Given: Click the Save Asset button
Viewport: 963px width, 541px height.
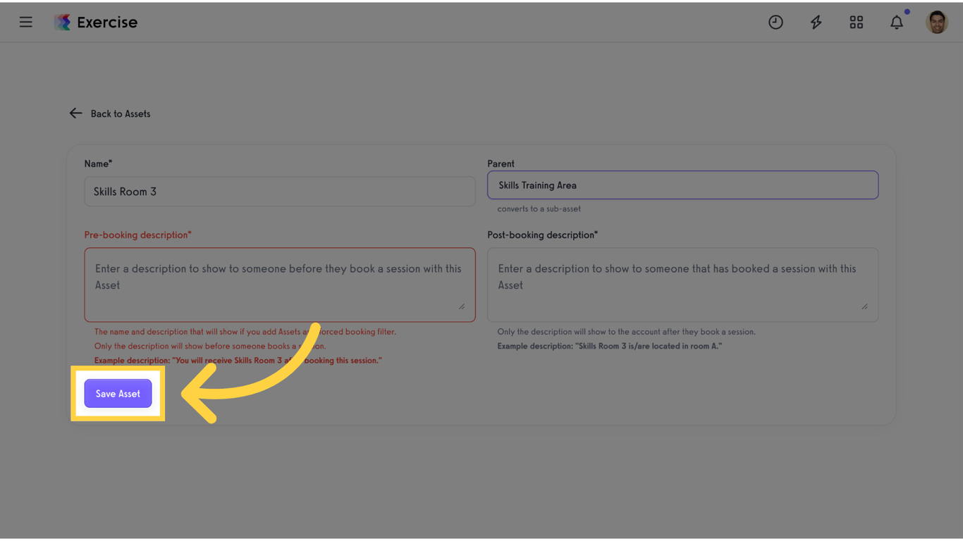Looking at the screenshot, I should coord(118,394).
